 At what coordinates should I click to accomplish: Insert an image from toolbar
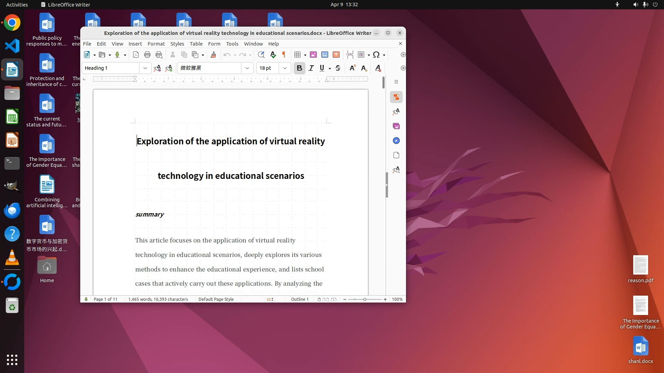coord(313,55)
